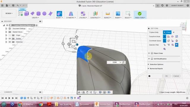This screenshot has height=107, width=190.
Task: Open the CREATE dropdown menu
Action: point(35,18)
